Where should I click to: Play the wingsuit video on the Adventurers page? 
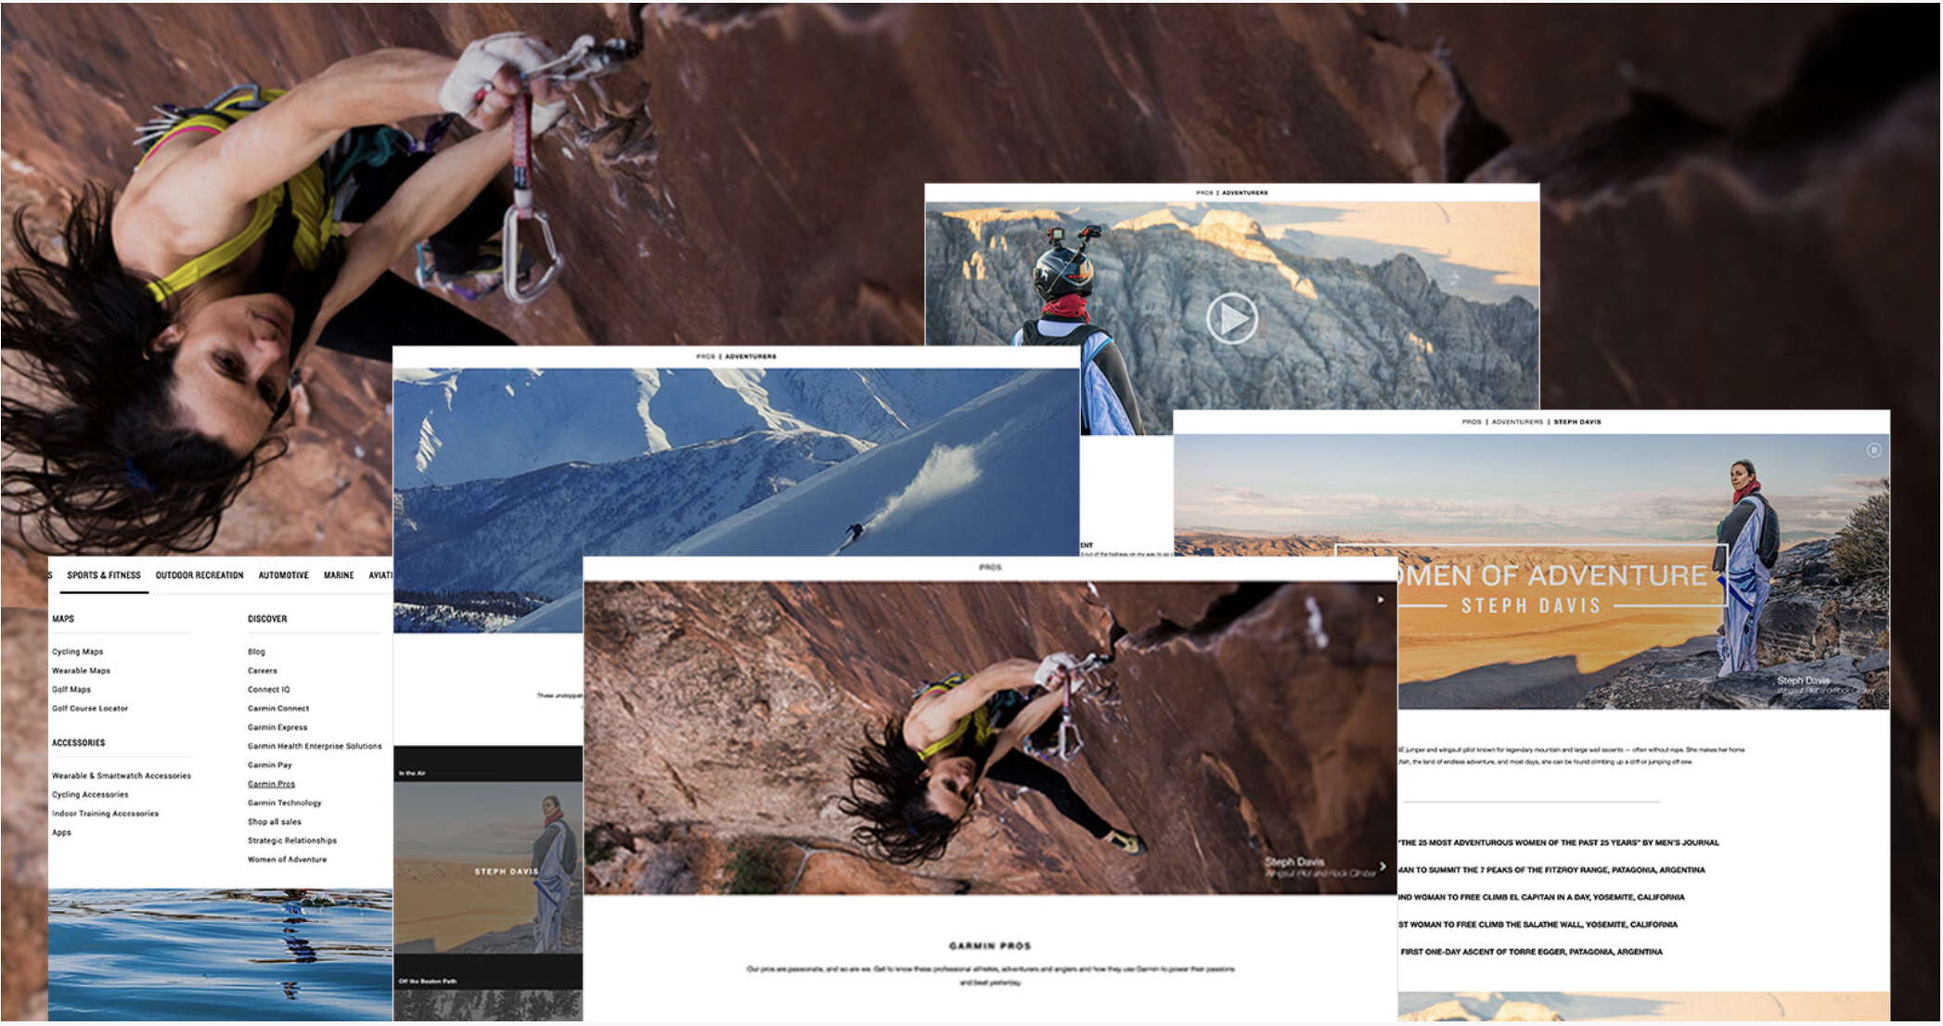pos(1232,318)
